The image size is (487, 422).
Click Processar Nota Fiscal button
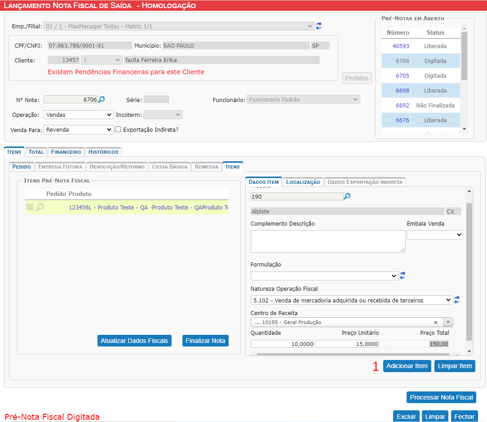(x=441, y=397)
